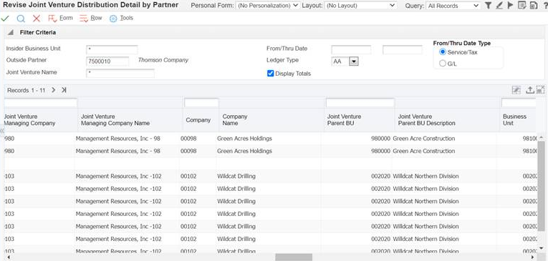Collapse the Filter Criteria section
The height and width of the screenshot is (261, 548).
pos(11,32)
